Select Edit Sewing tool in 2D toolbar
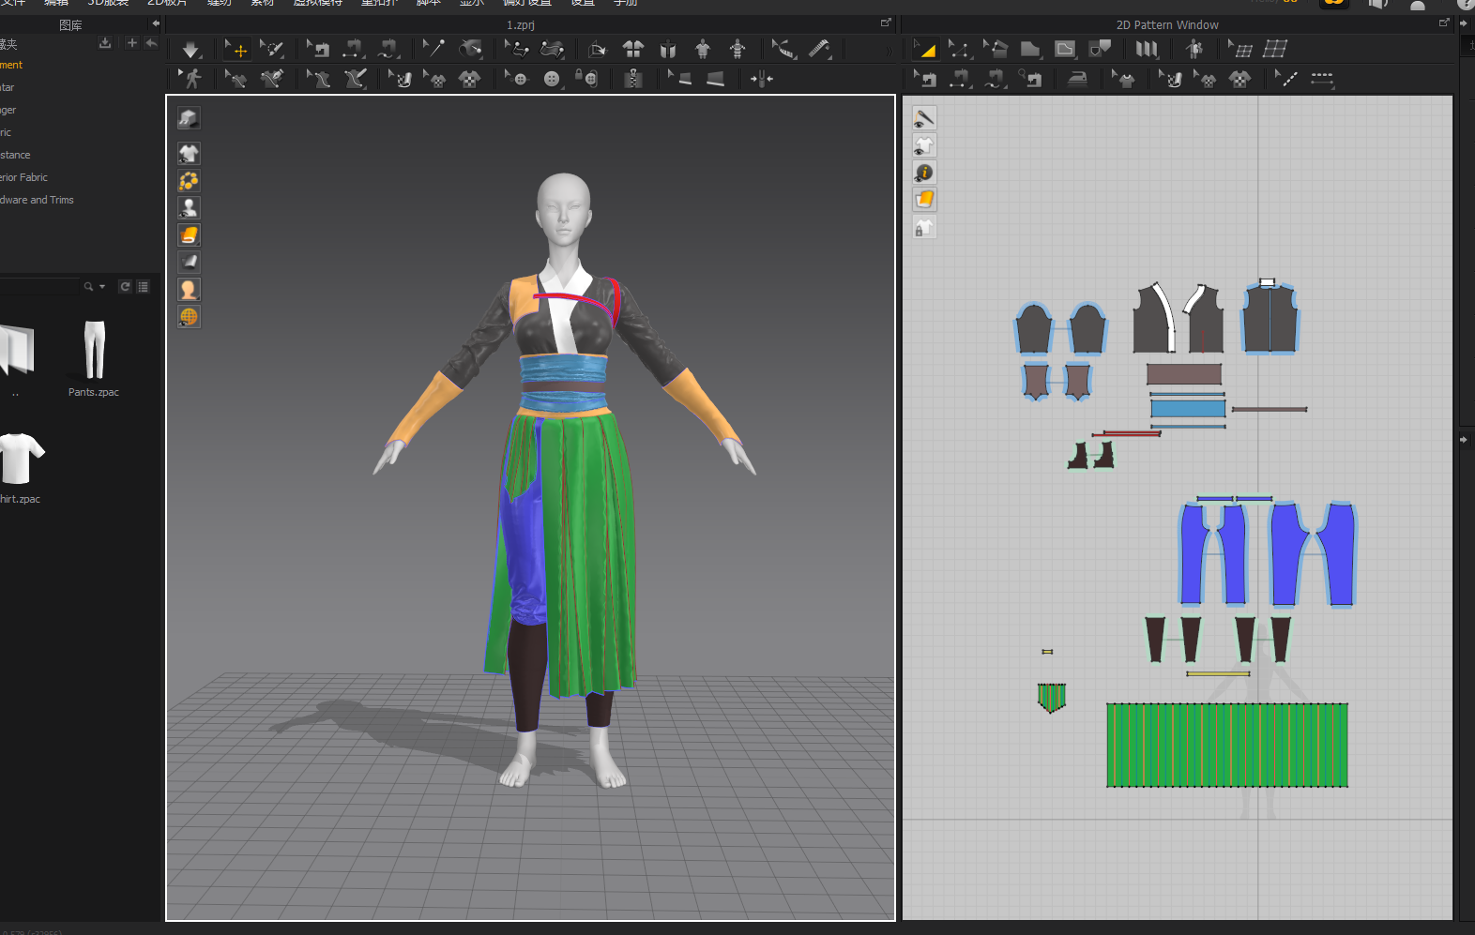 (x=925, y=79)
